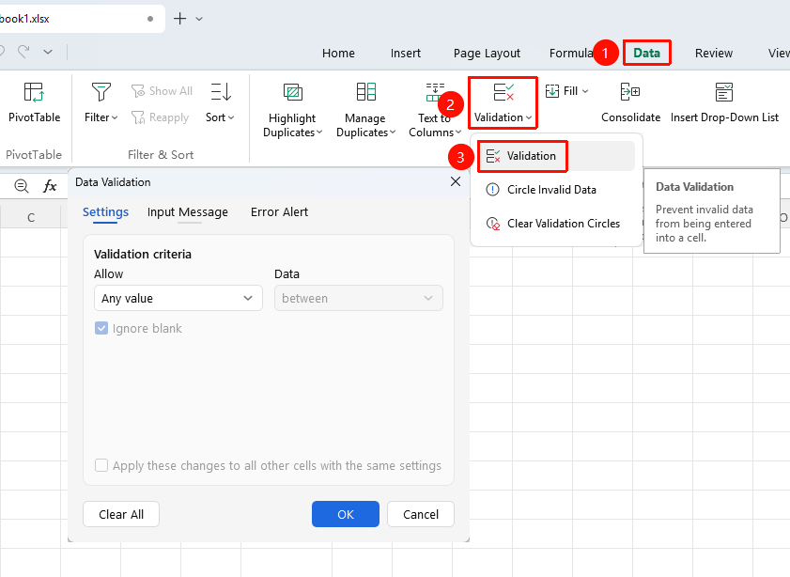Expand the Filter dropdown arrow
This screenshot has width=790, height=577.
(x=115, y=117)
